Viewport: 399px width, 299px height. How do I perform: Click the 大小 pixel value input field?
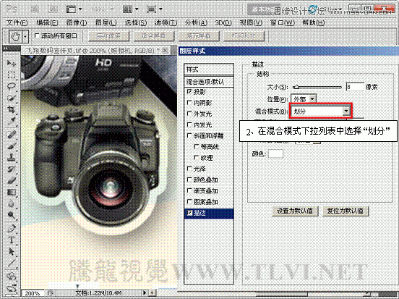pyautogui.click(x=355, y=87)
